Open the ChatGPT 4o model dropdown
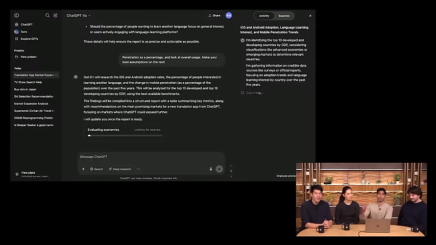This screenshot has width=436, height=245. 79,16
